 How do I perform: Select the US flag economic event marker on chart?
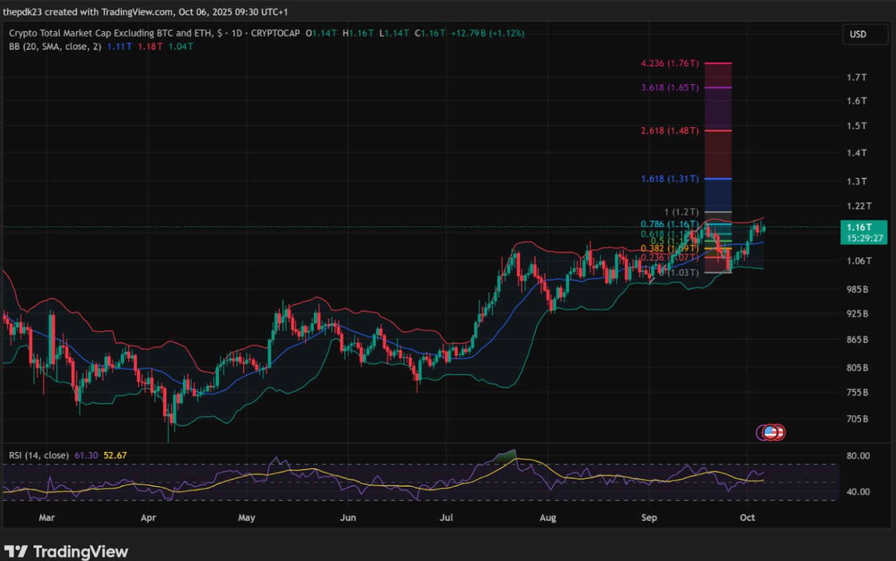click(x=771, y=432)
